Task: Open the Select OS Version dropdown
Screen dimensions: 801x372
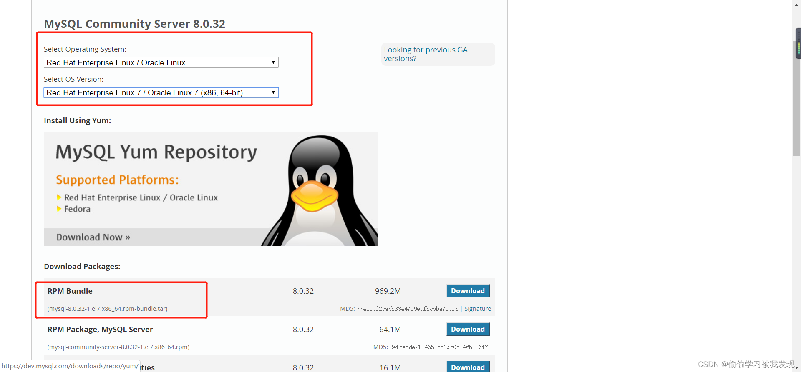Action: [161, 92]
